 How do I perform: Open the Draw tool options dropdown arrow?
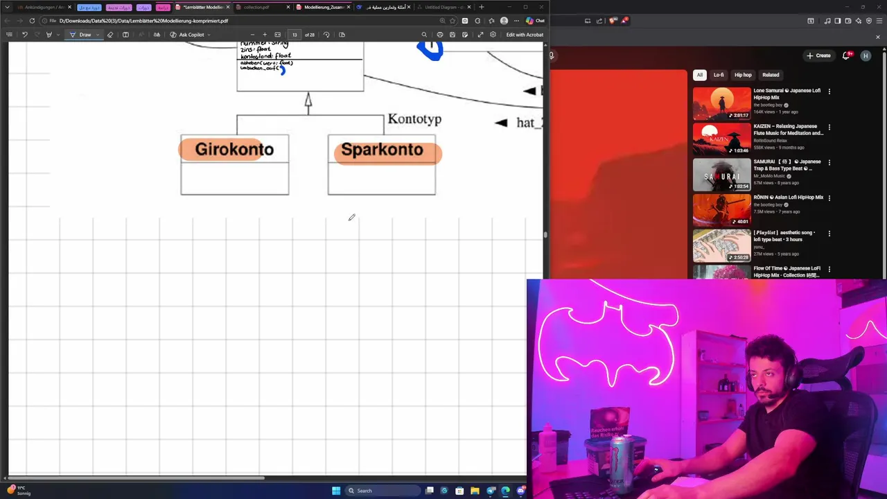(x=97, y=35)
